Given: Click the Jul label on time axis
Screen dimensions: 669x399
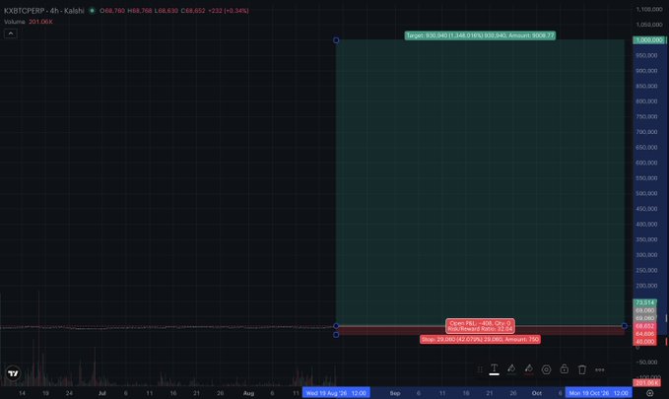Looking at the screenshot, I should (x=101, y=393).
